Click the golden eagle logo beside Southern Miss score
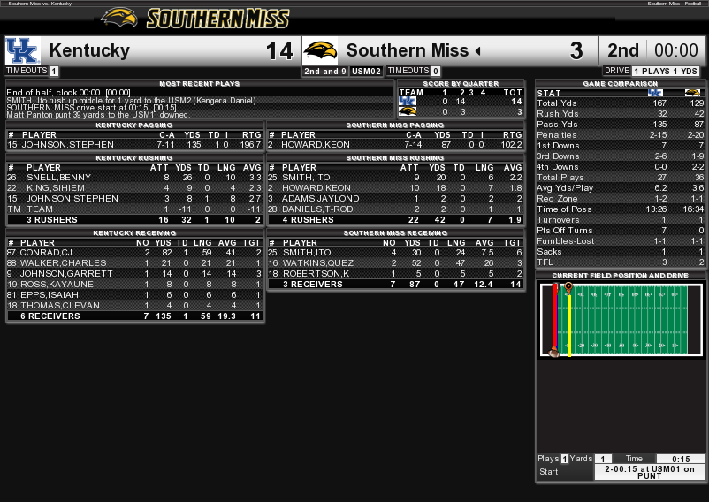Viewport: 709px width, 502px height. [x=320, y=50]
